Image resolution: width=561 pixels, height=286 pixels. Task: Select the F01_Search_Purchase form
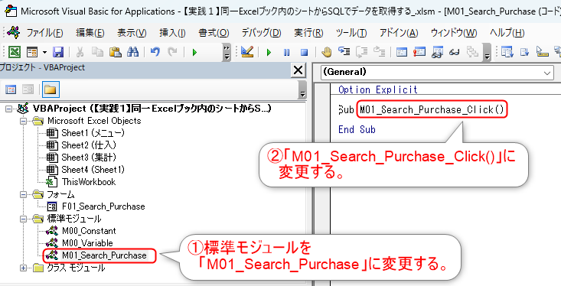103,206
